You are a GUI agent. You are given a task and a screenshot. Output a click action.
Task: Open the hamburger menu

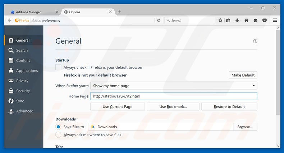click(x=275, y=20)
